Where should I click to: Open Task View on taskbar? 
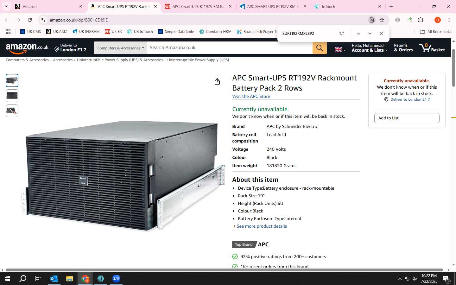tap(38, 279)
